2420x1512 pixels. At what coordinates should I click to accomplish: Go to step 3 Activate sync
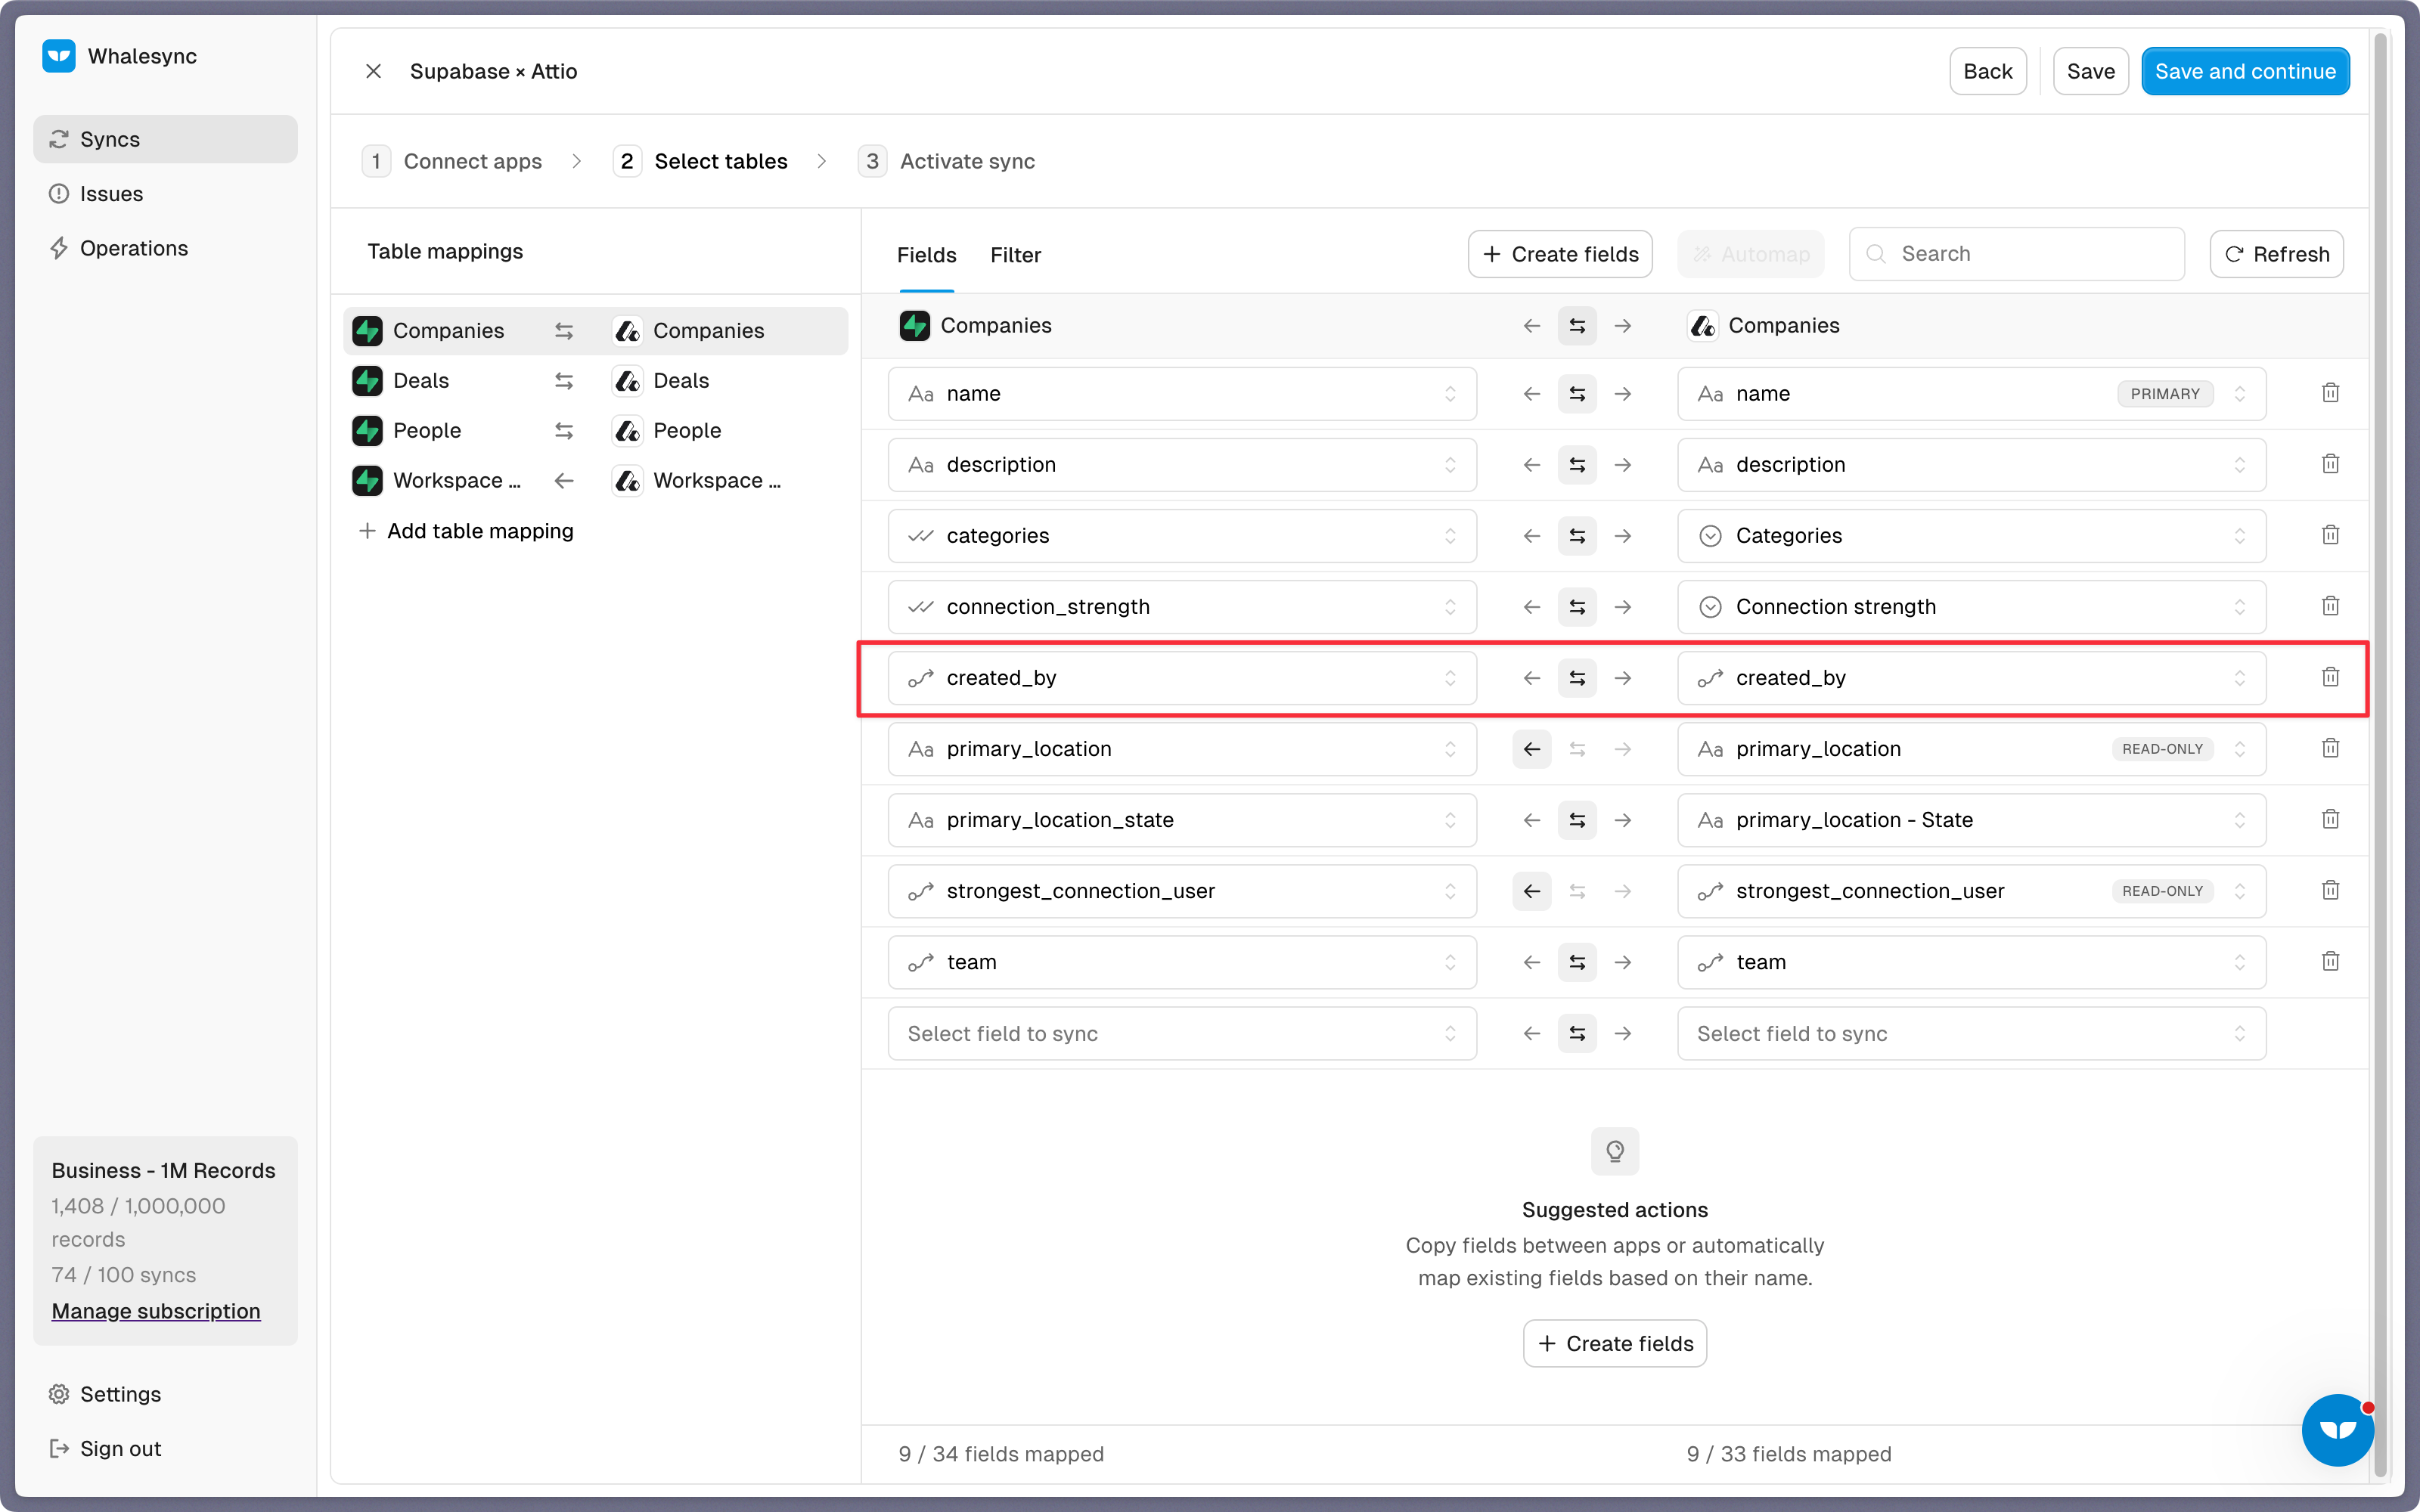(946, 161)
